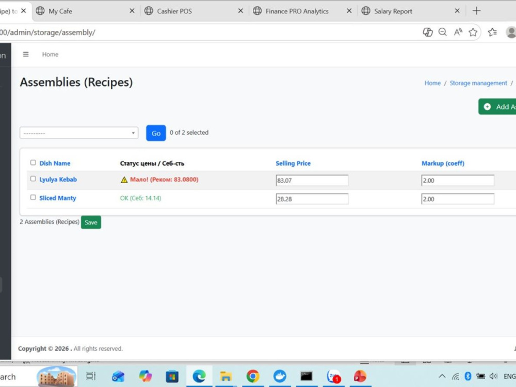
Task: Switch to Microsoft Edge on the taskbar
Action: 199,376
